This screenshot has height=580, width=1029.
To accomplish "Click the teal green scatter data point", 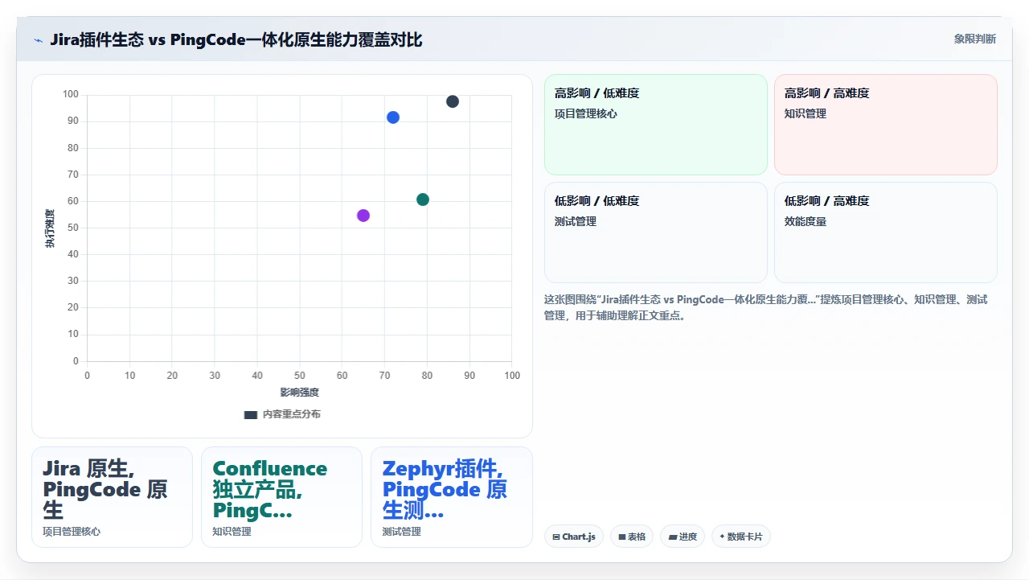I will tap(423, 200).
